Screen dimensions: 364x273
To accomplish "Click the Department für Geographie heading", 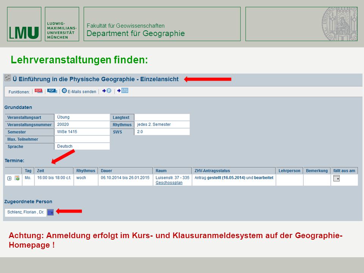I will coord(136,33).
